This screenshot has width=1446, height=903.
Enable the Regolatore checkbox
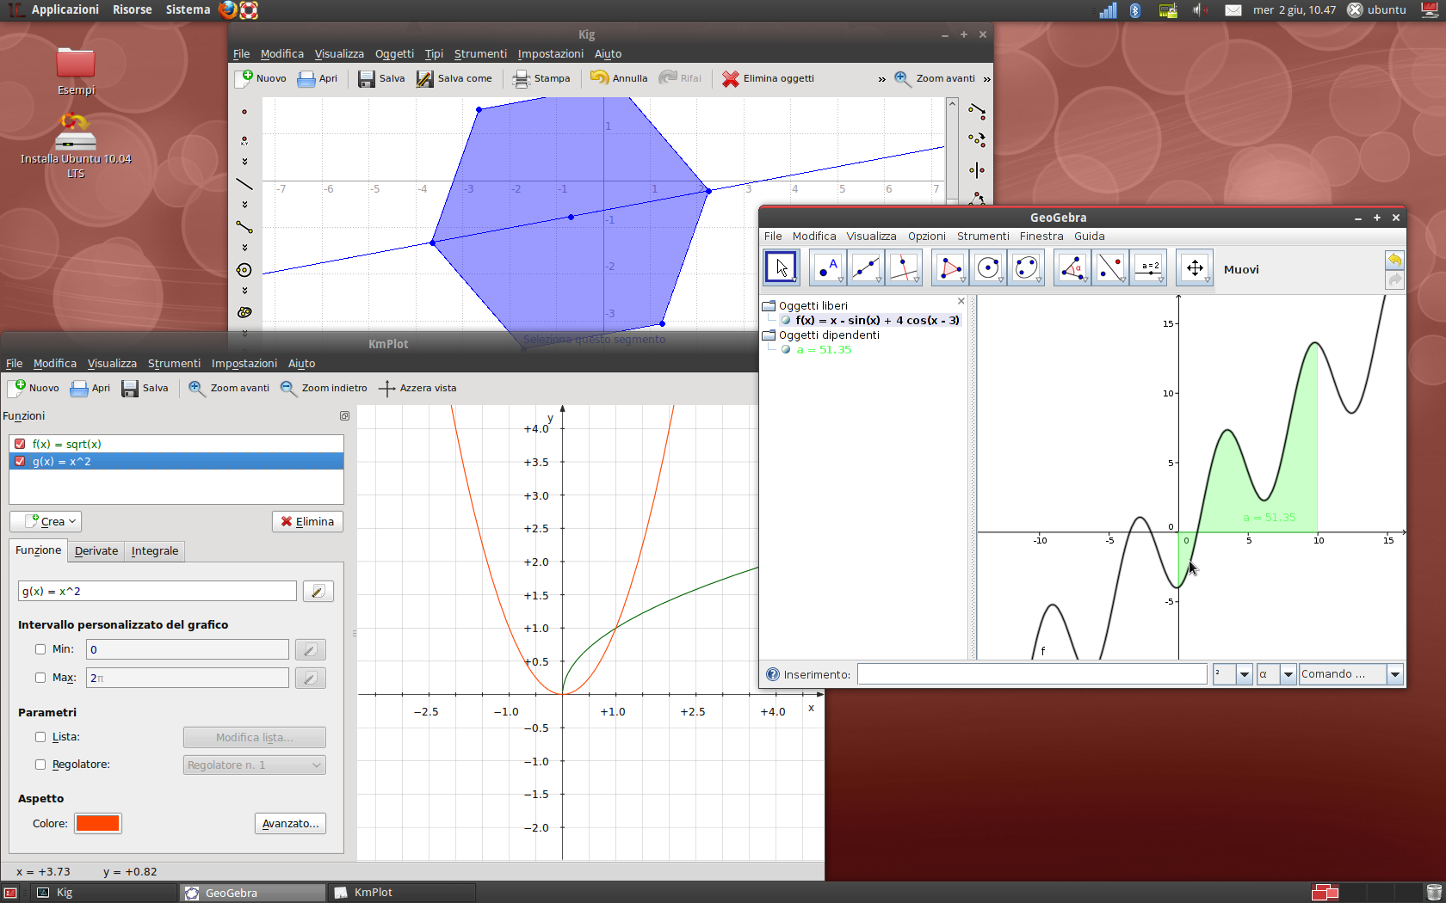(40, 765)
